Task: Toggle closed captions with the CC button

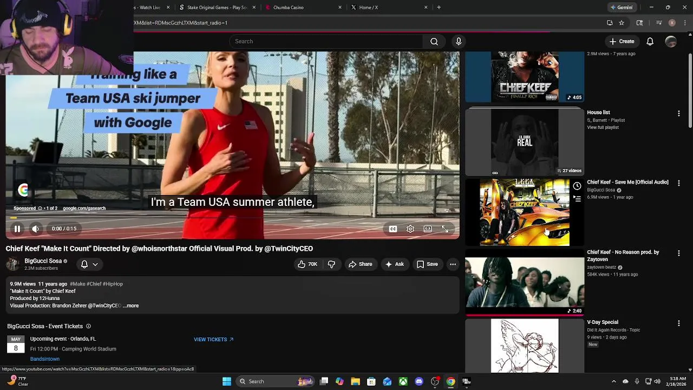Action: [393, 229]
